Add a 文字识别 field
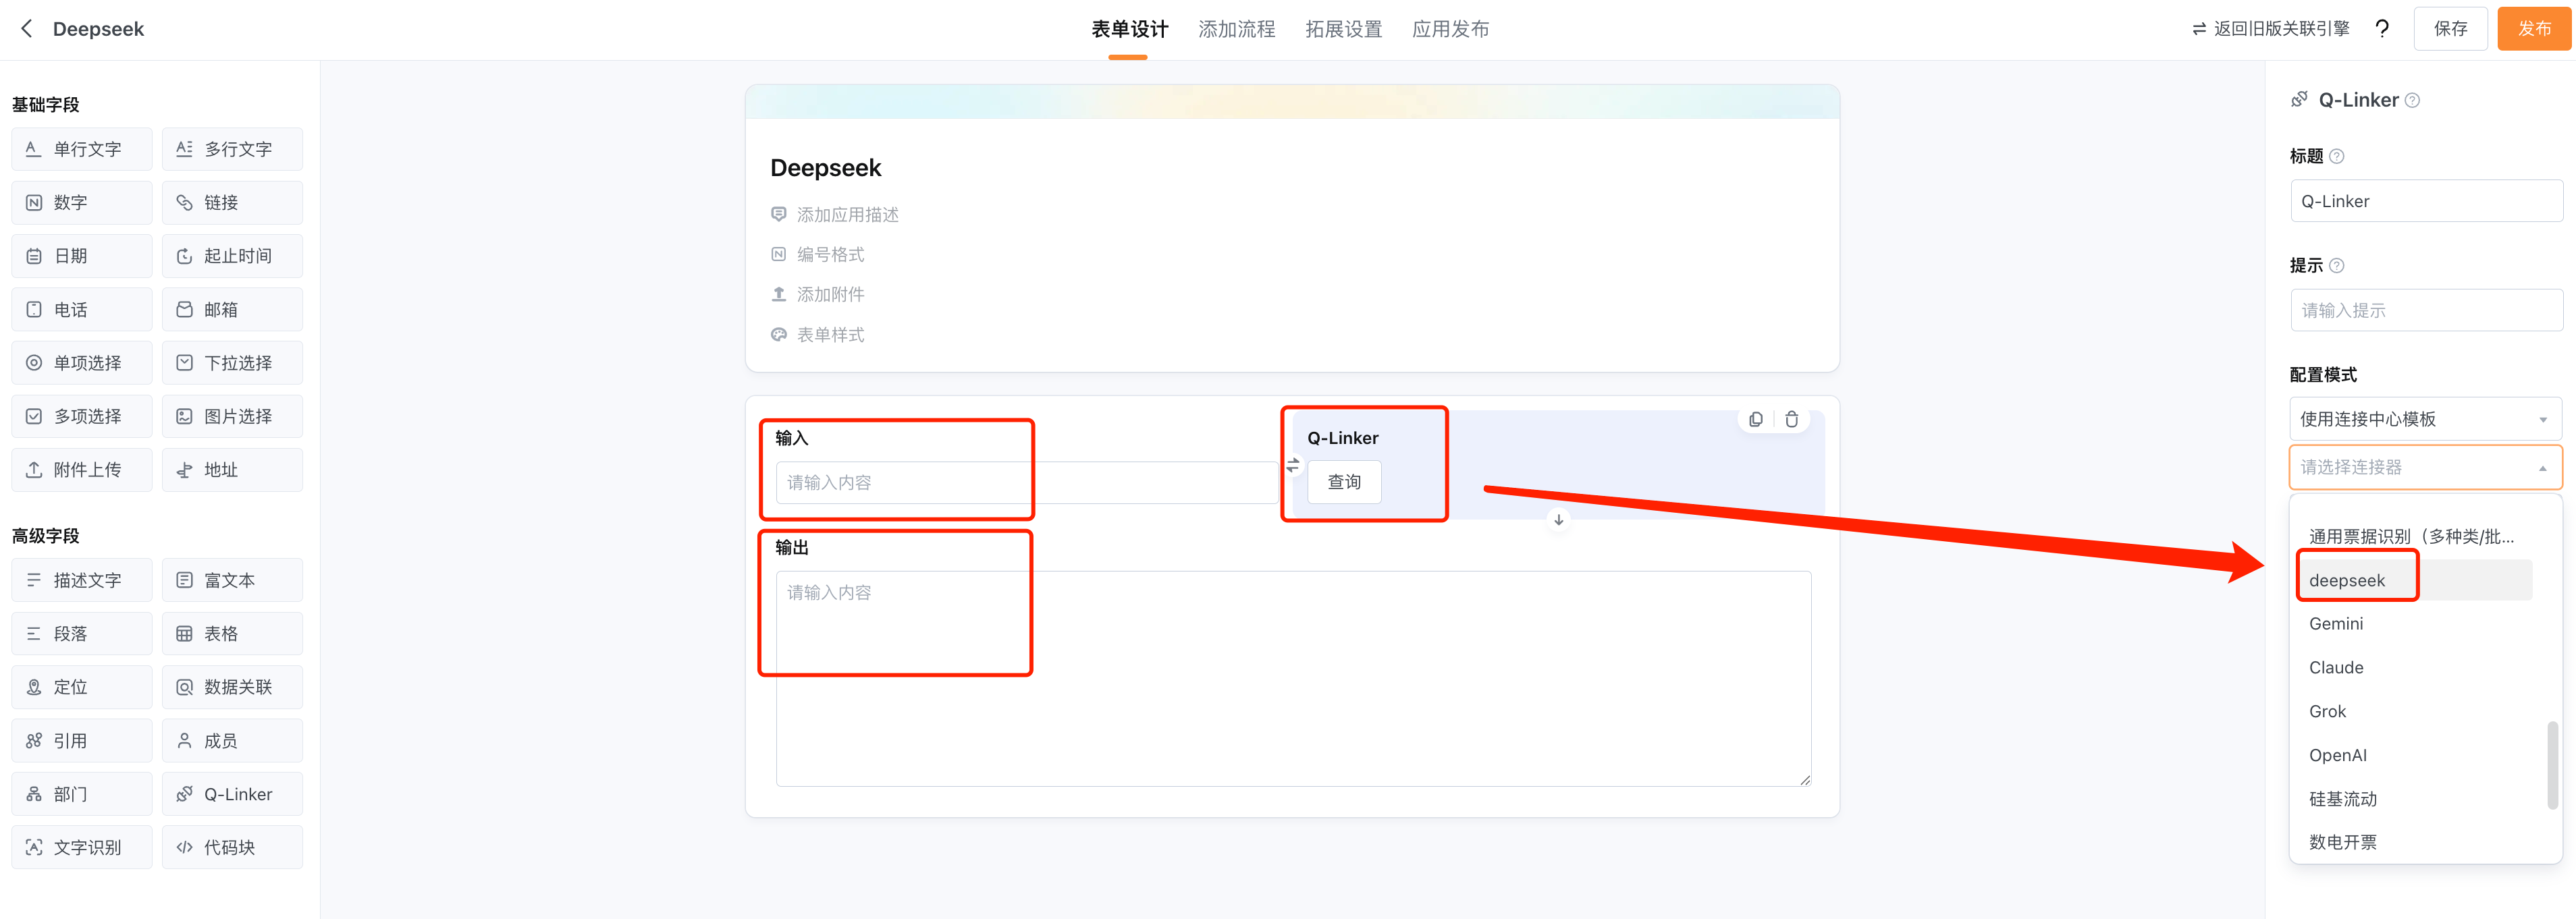 click(x=82, y=848)
